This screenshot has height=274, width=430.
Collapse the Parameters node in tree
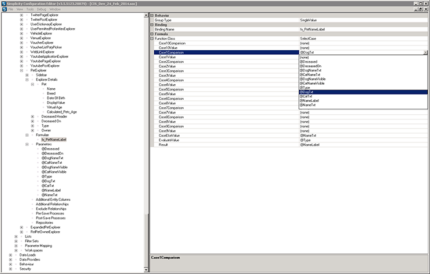click(x=27, y=144)
